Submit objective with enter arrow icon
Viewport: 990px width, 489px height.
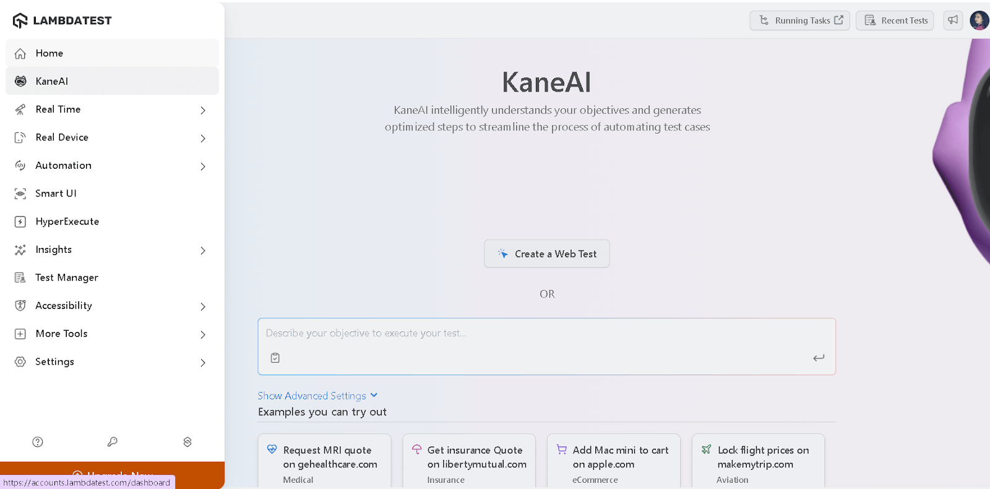[x=819, y=358]
